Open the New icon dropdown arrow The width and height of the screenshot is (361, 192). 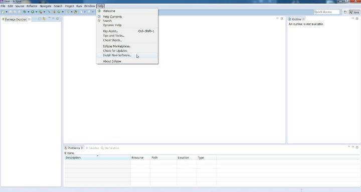click(x=7, y=12)
